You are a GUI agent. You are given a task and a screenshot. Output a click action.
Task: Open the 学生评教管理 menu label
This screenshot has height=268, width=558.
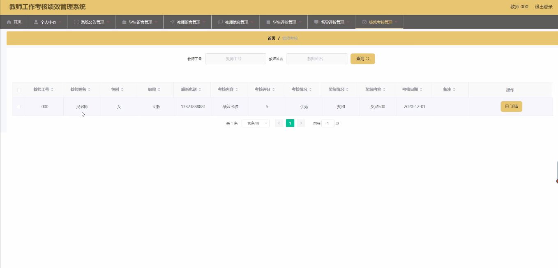(x=285, y=22)
